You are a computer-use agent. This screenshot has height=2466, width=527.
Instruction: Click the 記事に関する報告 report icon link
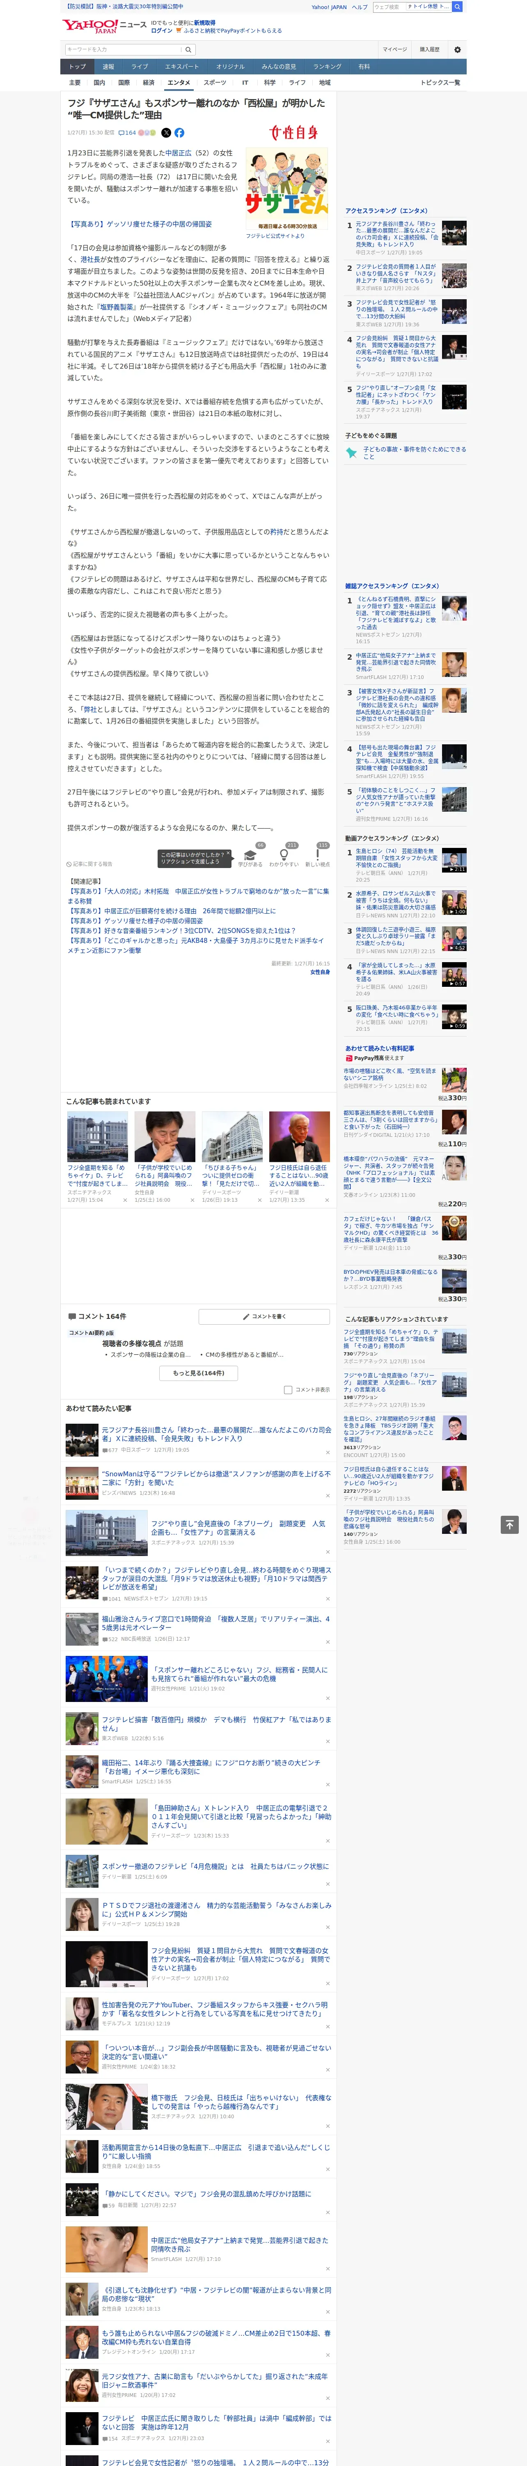(89, 864)
